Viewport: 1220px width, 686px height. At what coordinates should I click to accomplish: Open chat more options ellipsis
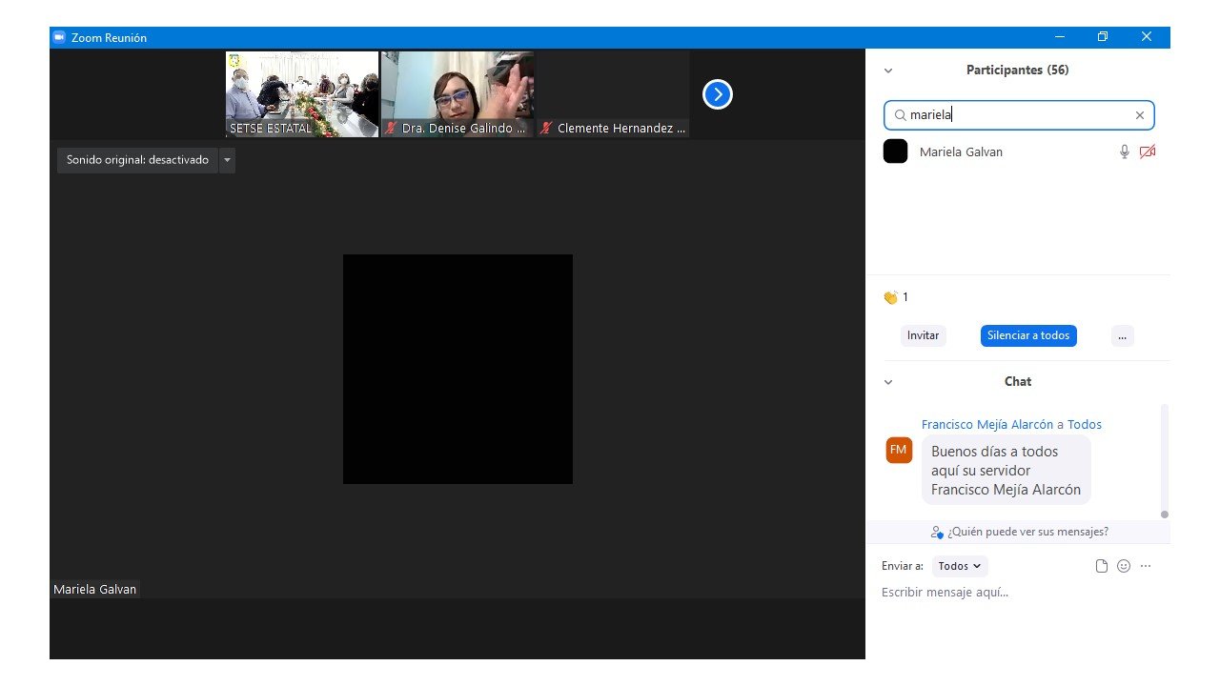[x=1146, y=566]
